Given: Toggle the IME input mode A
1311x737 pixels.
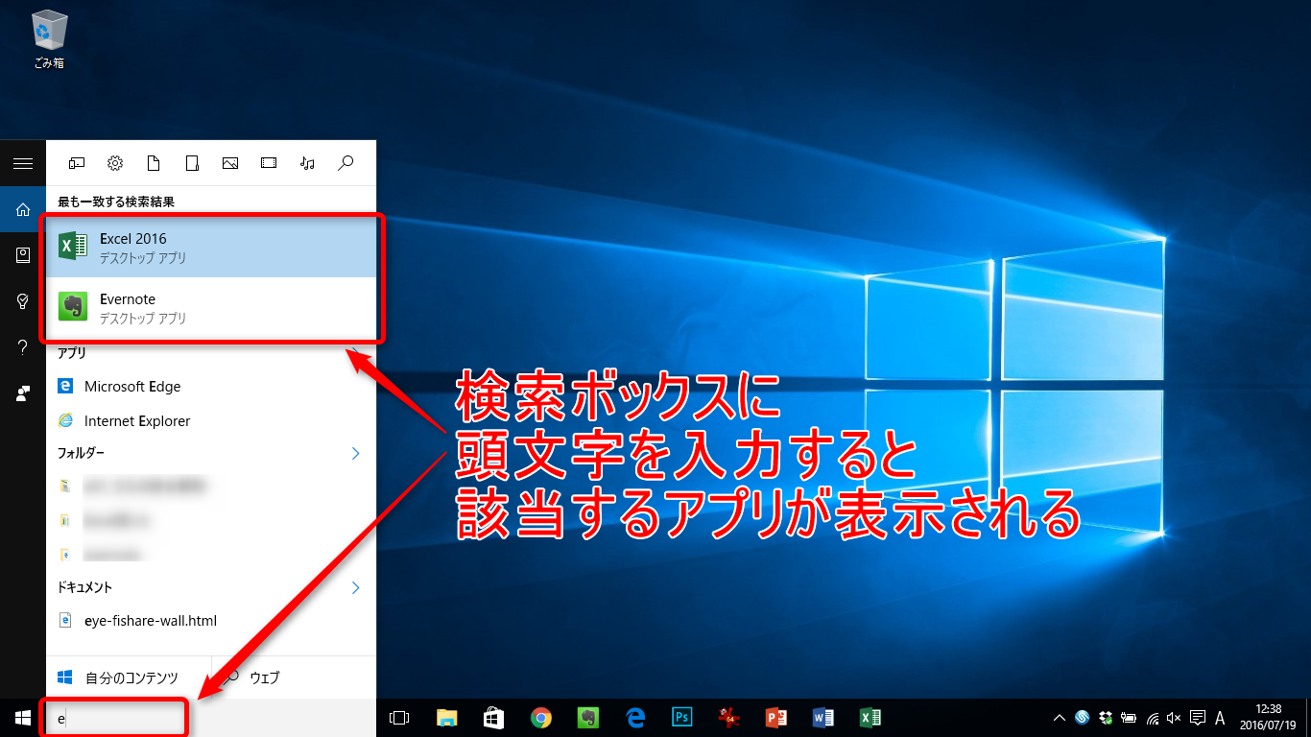Looking at the screenshot, I should pyautogui.click(x=1221, y=718).
